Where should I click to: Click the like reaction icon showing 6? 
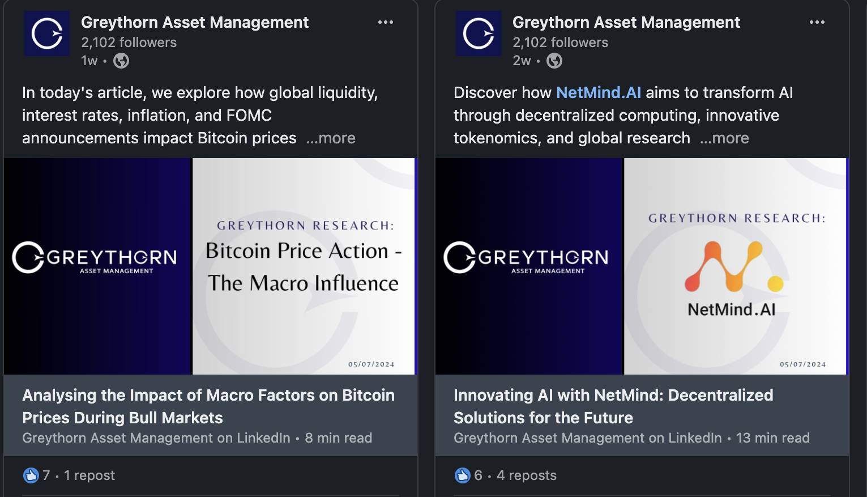point(463,475)
